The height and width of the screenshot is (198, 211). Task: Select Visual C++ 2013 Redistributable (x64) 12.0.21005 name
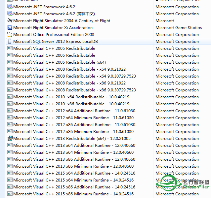(x=72, y=139)
